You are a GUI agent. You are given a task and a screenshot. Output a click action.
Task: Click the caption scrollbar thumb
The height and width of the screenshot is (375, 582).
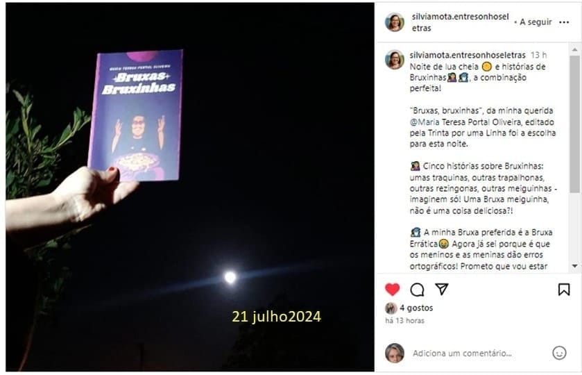(574, 124)
